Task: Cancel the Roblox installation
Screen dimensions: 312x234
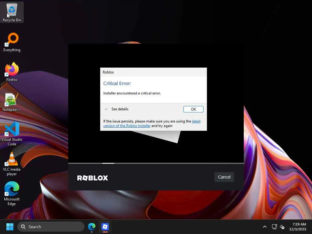Action: [224, 177]
